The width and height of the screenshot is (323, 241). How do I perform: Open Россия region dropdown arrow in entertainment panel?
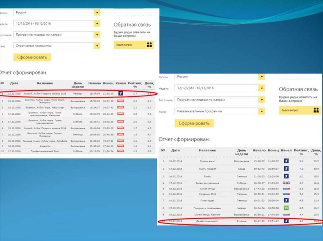[261, 77]
